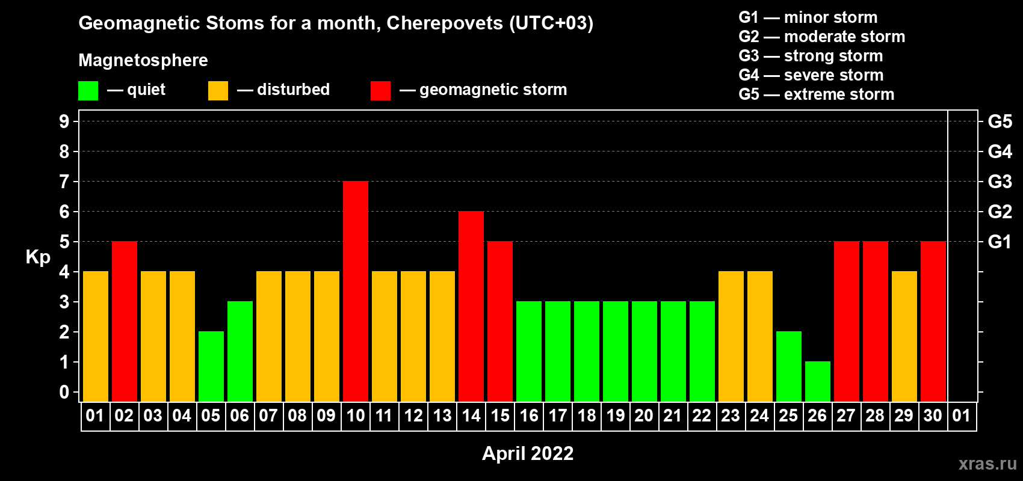Click the date label '26' on the axis

(x=818, y=415)
